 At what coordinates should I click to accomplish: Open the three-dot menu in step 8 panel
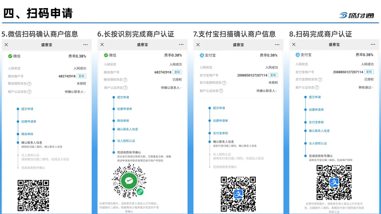tap(374, 44)
